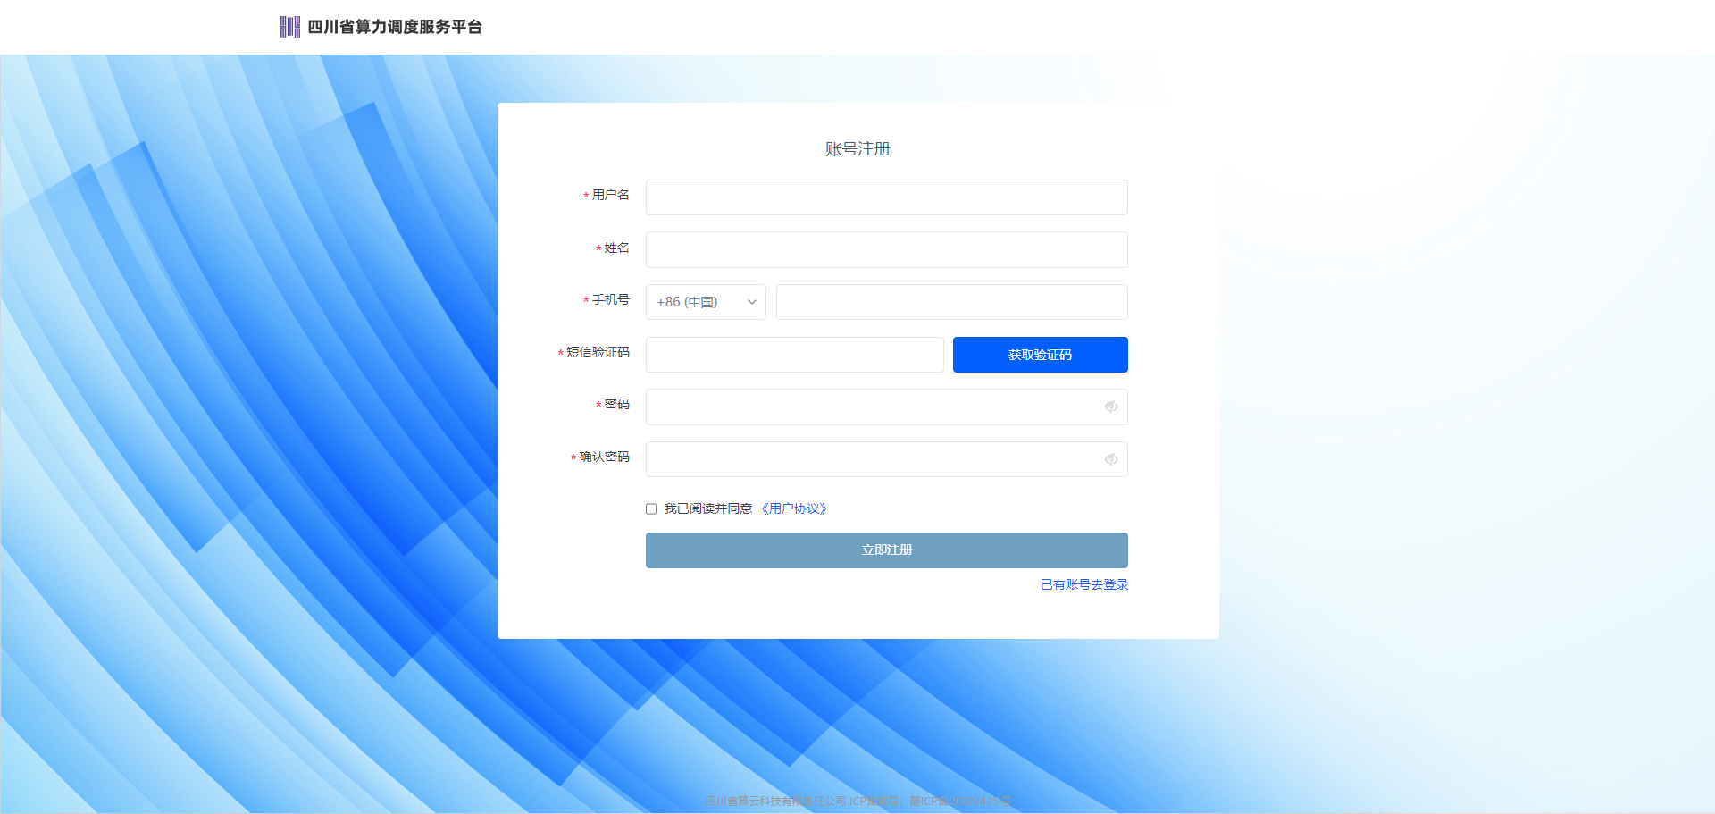Image resolution: width=1715 pixels, height=814 pixels.
Task: Click the 短信验证码 field label
Action: [598, 352]
